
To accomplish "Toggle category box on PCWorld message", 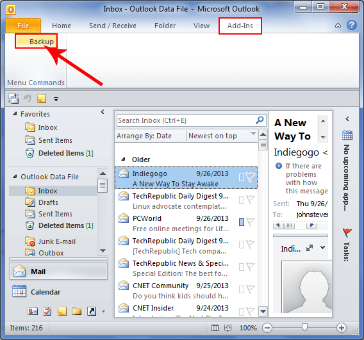I will pos(242,222).
